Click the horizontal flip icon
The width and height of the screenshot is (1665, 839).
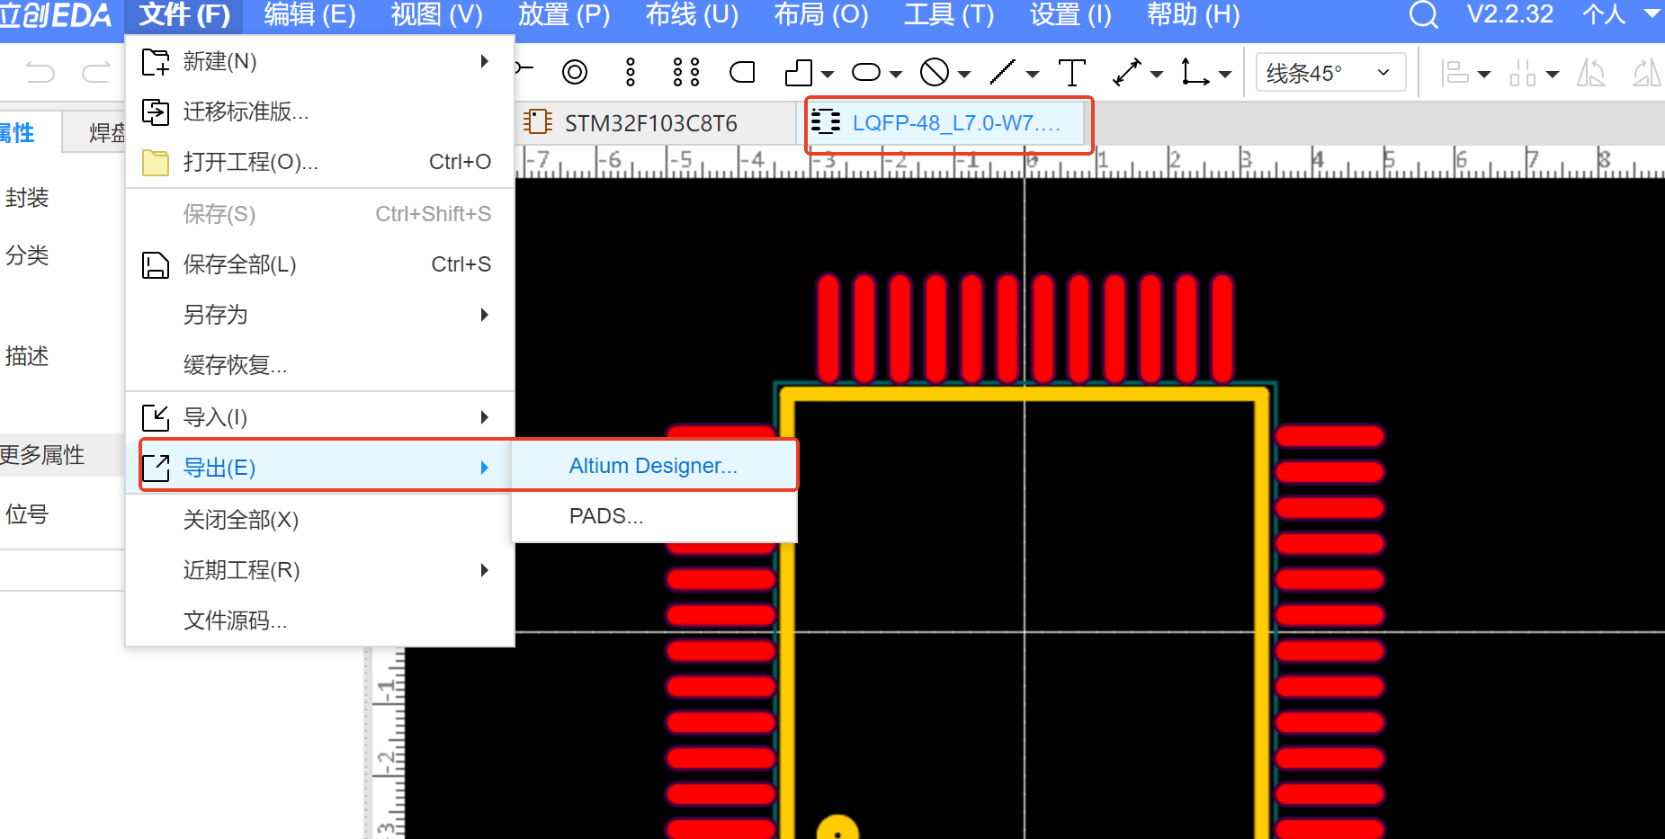[1591, 73]
